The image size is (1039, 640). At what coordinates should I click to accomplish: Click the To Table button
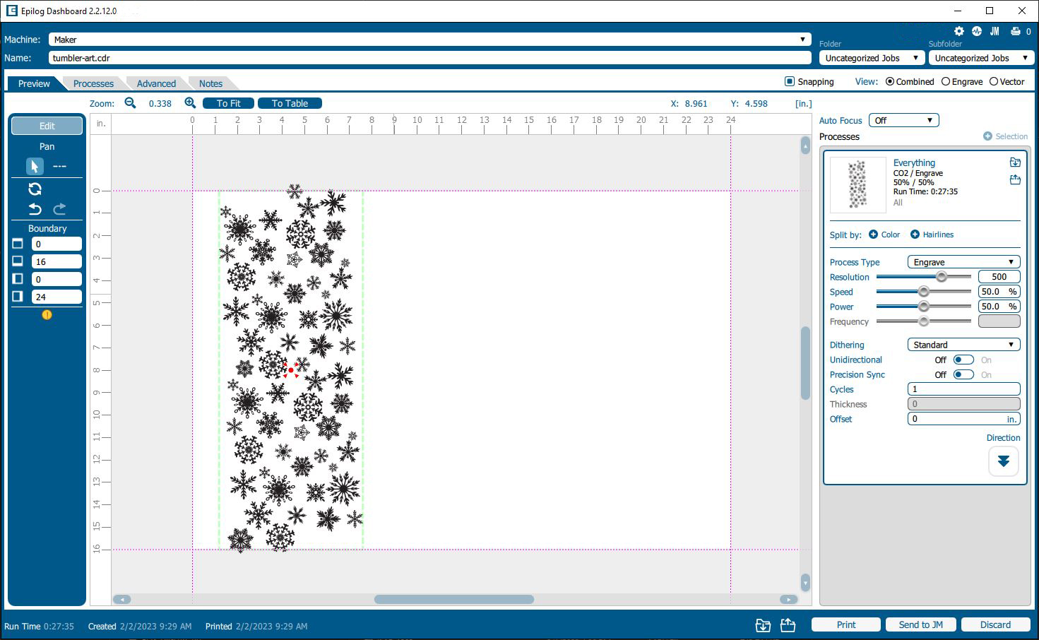tap(290, 103)
